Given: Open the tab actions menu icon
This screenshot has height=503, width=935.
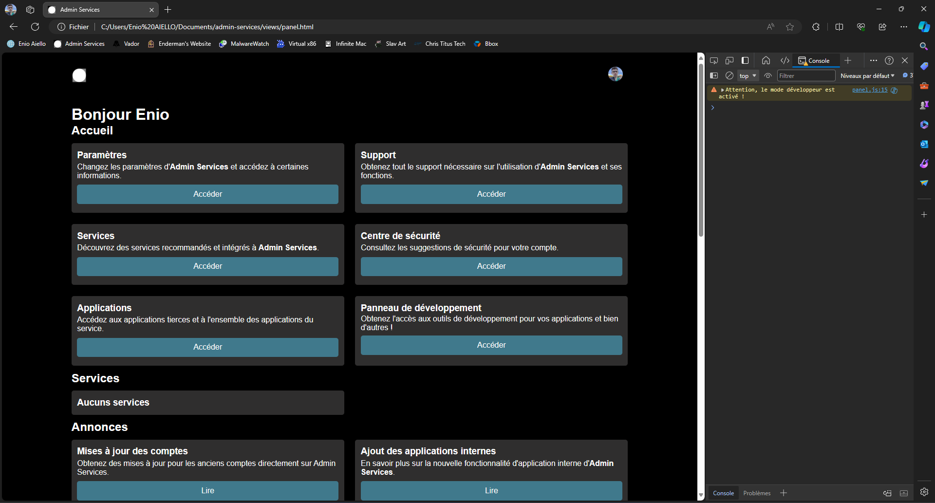Looking at the screenshot, I should tap(30, 9).
